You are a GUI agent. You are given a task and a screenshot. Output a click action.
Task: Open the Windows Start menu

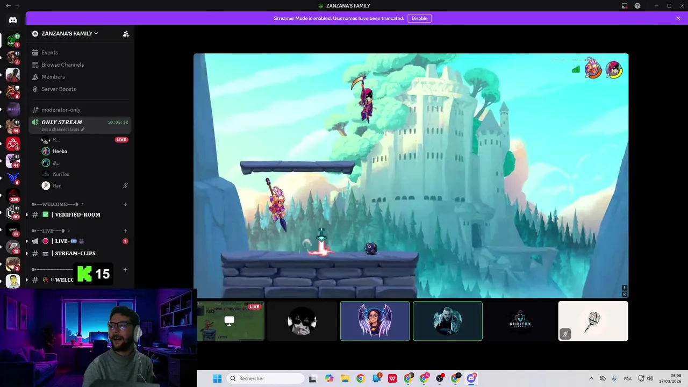217,378
